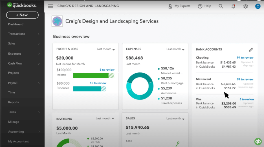The image size is (264, 147).
Task: Open Sales card 'Last month' dropdown
Action: (175, 119)
